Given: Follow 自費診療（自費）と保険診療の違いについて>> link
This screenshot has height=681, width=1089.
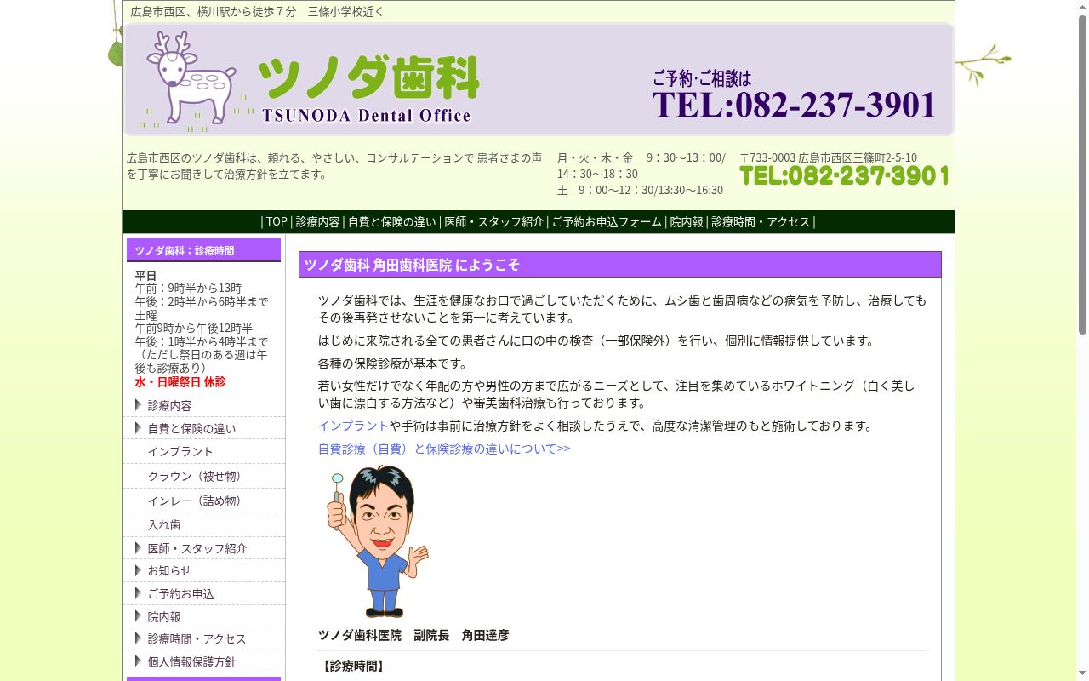Looking at the screenshot, I should click(444, 449).
